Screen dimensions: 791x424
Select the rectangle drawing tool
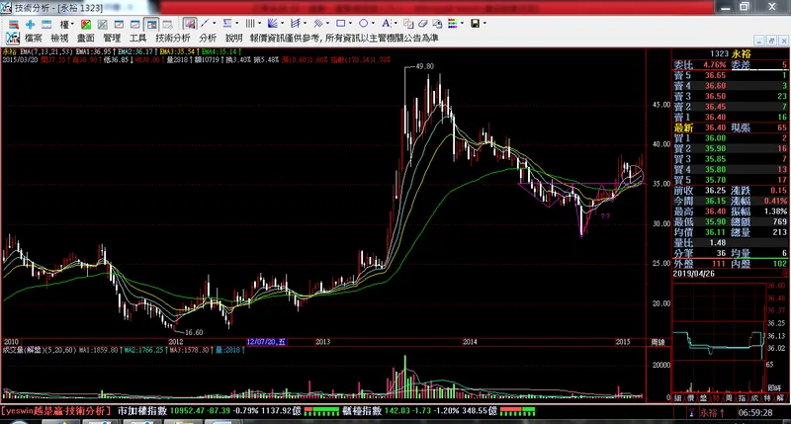click(341, 23)
